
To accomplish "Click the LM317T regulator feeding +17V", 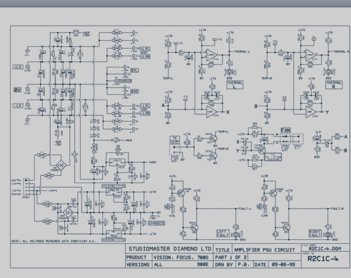I will pyautogui.click(x=114, y=192).
